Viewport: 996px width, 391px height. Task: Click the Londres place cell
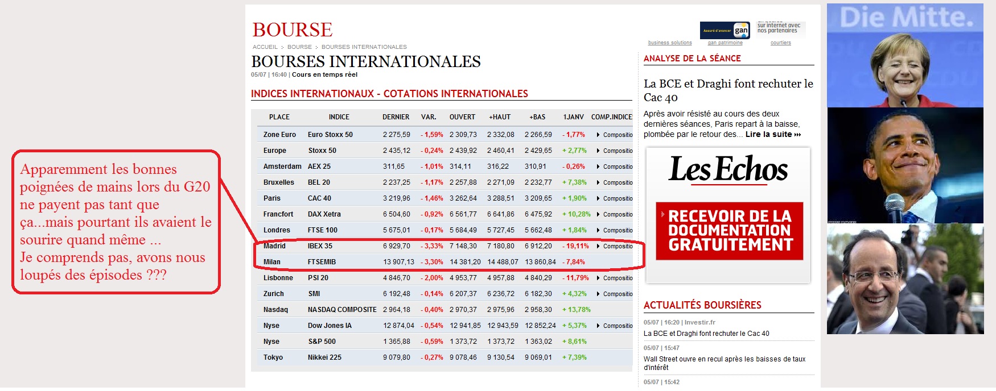coord(277,230)
